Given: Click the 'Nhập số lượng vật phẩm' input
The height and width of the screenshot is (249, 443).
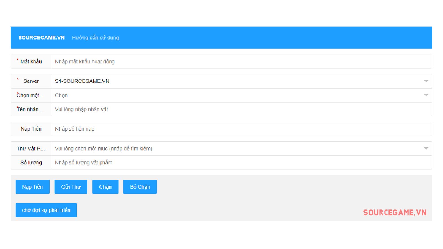Looking at the screenshot, I should [x=241, y=163].
